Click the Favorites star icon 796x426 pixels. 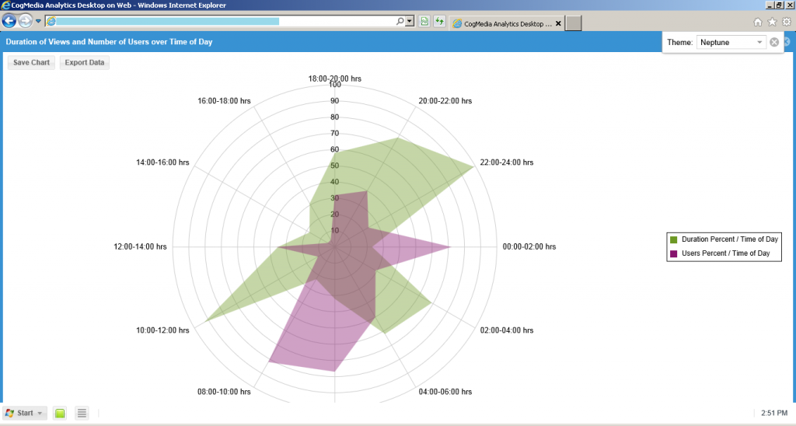(x=772, y=22)
